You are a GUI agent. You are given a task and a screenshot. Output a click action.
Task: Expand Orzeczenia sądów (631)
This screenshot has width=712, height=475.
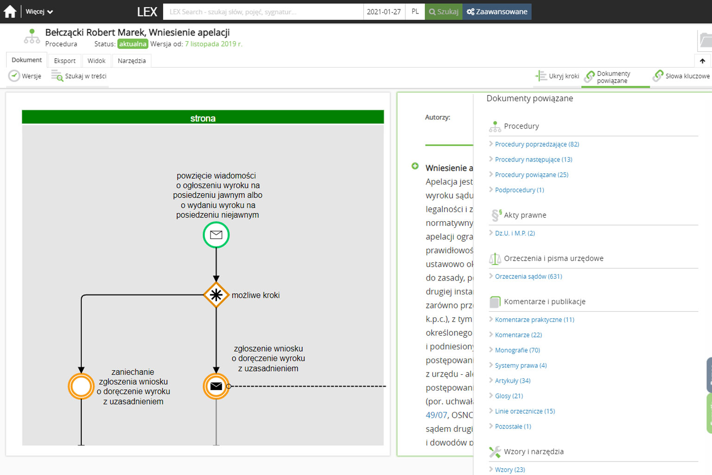pyautogui.click(x=528, y=276)
